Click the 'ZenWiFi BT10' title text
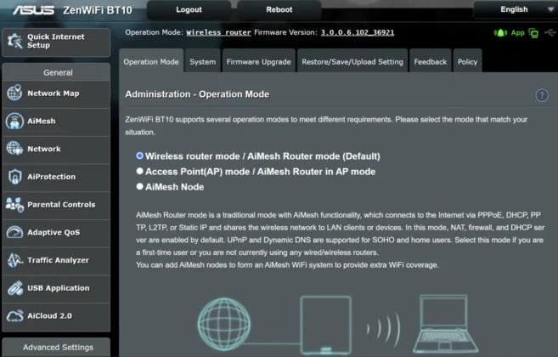This screenshot has height=357, width=558. click(98, 10)
